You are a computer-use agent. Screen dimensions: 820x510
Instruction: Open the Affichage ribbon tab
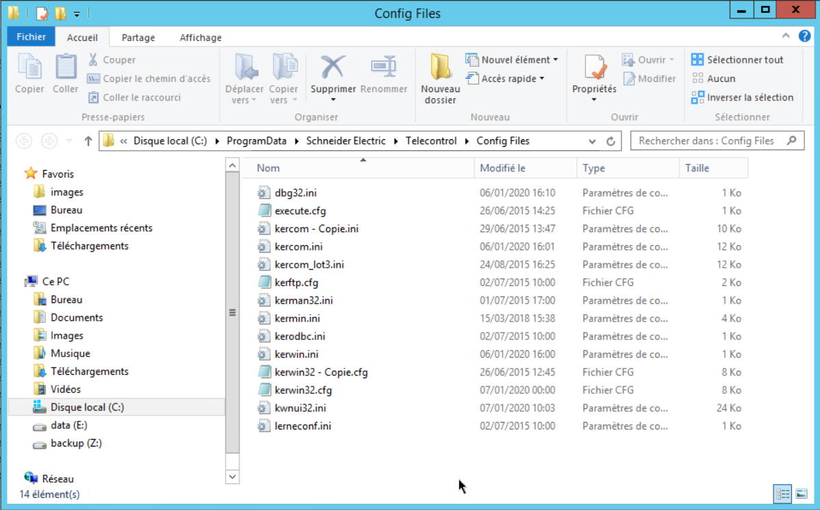(x=200, y=38)
